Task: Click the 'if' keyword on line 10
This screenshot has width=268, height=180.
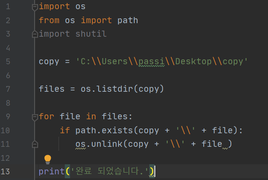Action: pyautogui.click(x=65, y=130)
